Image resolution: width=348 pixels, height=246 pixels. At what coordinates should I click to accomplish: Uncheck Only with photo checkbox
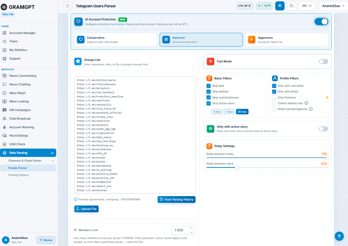pyautogui.click(x=274, y=91)
